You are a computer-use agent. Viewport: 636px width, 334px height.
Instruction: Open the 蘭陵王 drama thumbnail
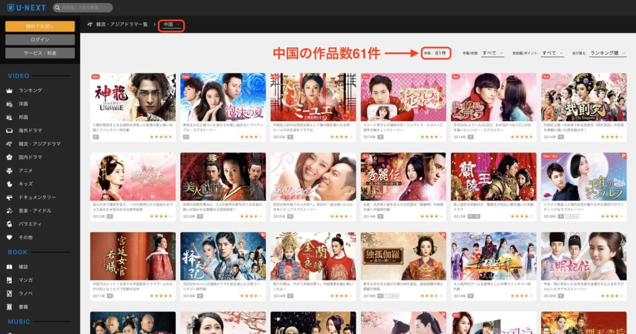494,177
